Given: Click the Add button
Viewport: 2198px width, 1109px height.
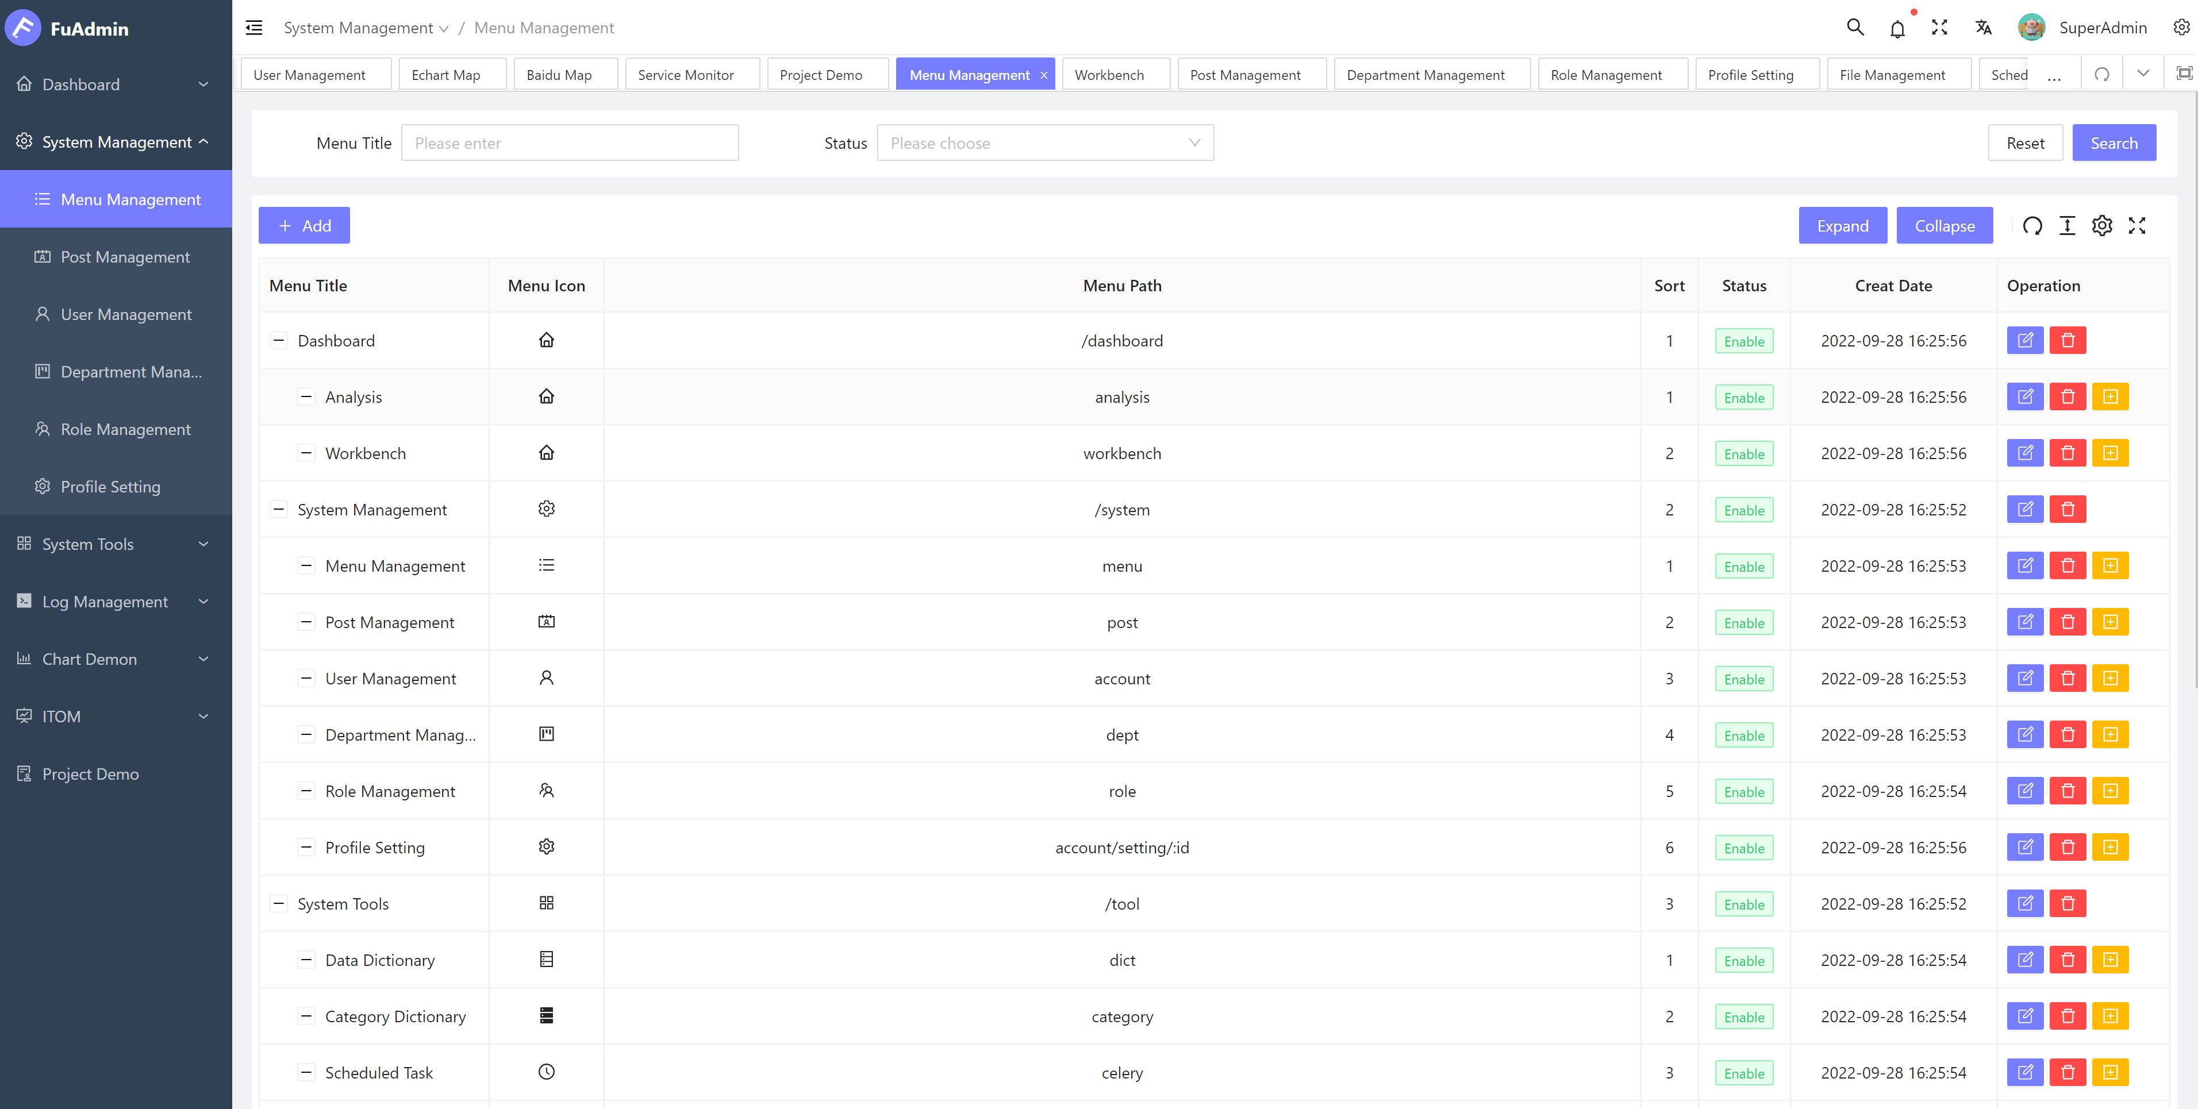Looking at the screenshot, I should coord(303,226).
